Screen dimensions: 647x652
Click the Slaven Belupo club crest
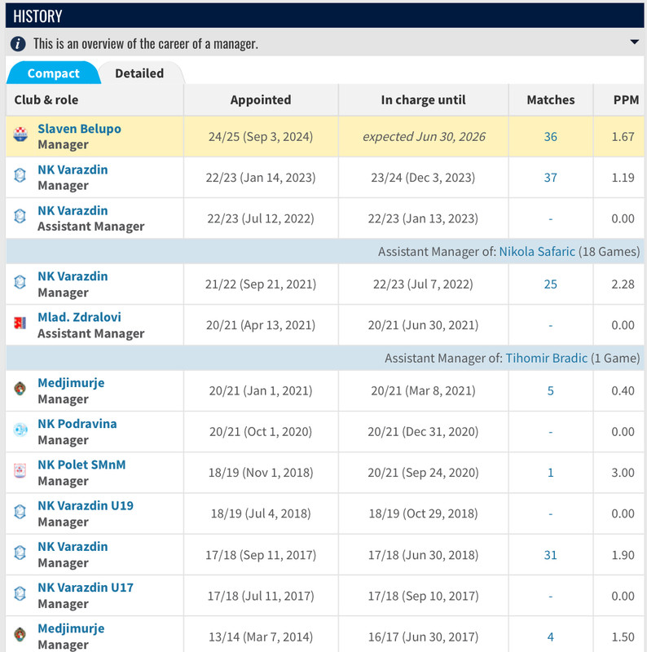click(x=20, y=134)
